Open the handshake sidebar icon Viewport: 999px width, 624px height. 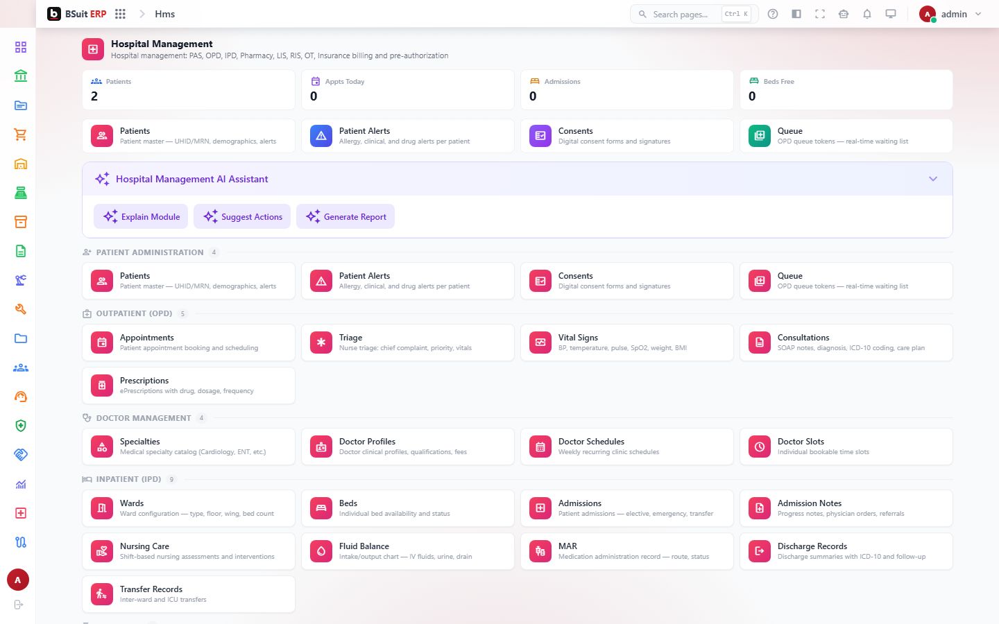tap(21, 455)
